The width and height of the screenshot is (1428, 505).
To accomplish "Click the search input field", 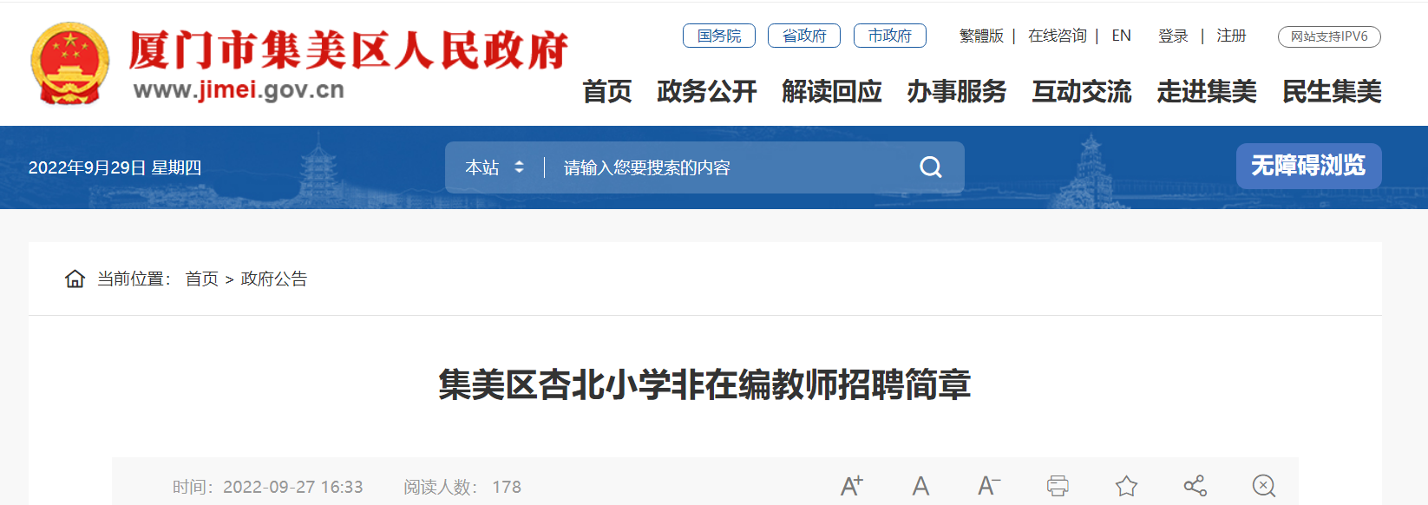I will pyautogui.click(x=733, y=167).
